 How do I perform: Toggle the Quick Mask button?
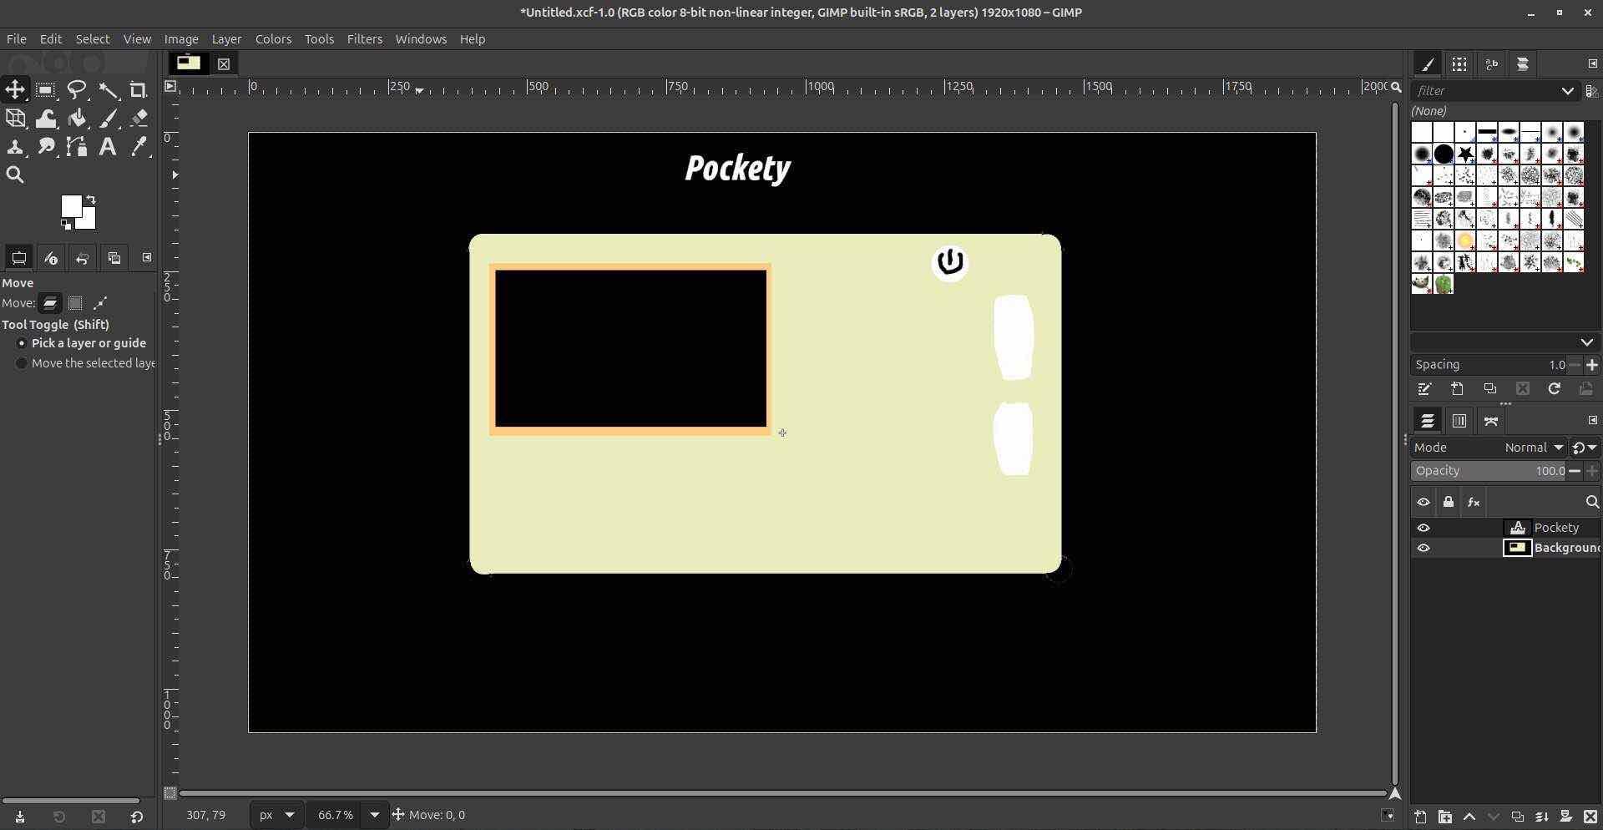169,792
